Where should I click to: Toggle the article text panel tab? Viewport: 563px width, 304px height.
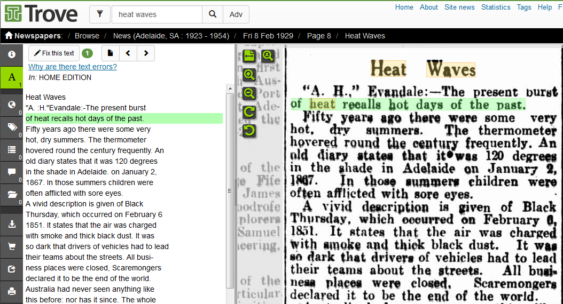pyautogui.click(x=11, y=77)
